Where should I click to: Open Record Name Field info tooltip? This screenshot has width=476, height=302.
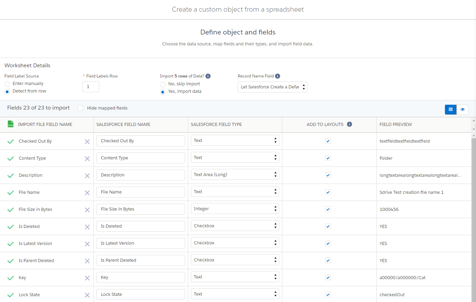tap(278, 76)
